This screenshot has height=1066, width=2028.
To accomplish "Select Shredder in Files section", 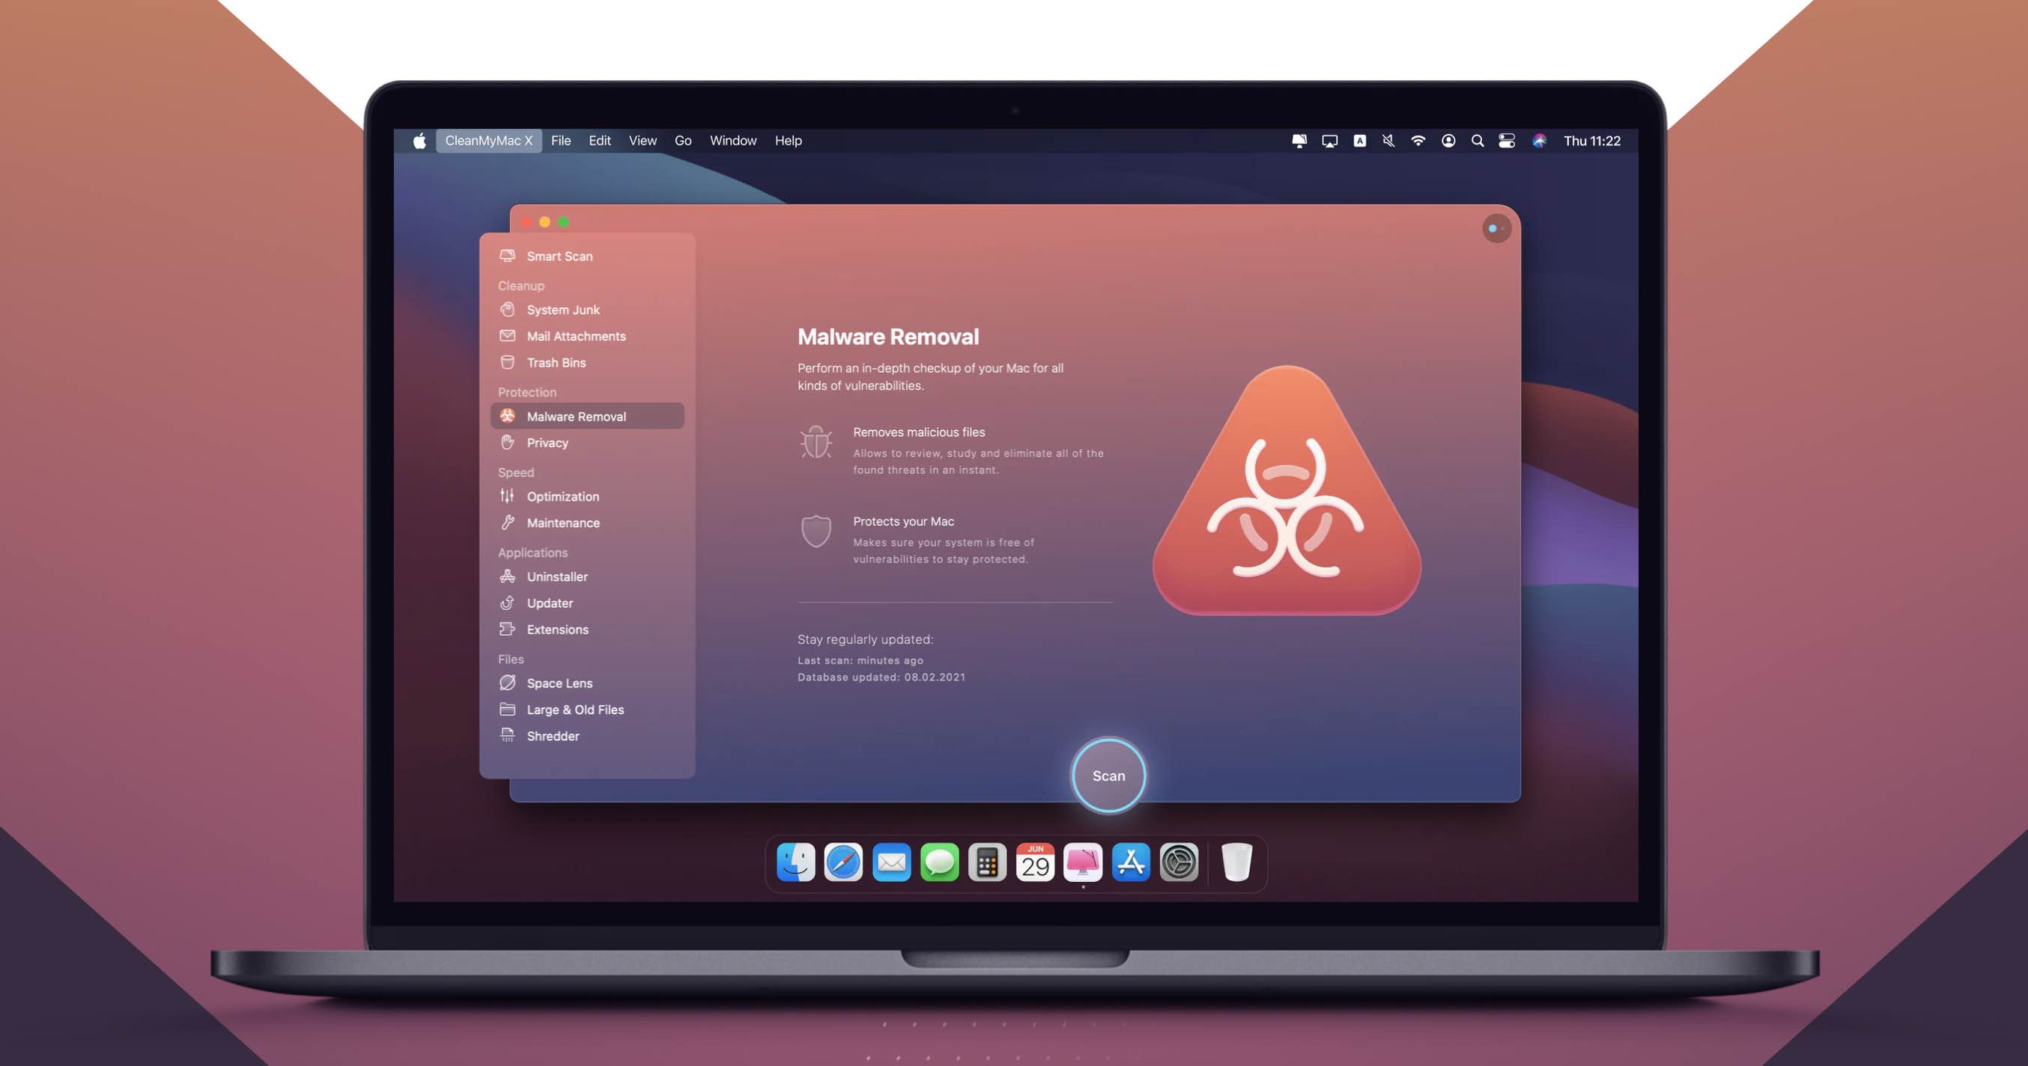I will coord(554,735).
